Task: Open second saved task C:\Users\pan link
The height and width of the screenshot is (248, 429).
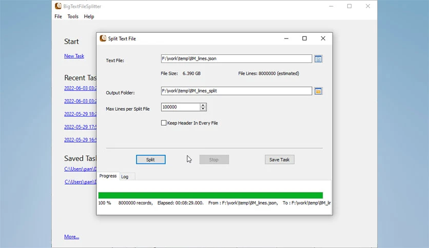Action: (80, 181)
